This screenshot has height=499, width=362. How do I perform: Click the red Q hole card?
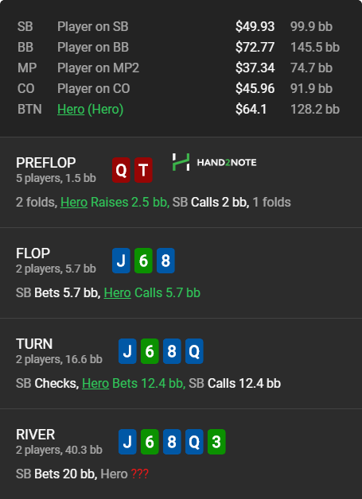point(121,170)
